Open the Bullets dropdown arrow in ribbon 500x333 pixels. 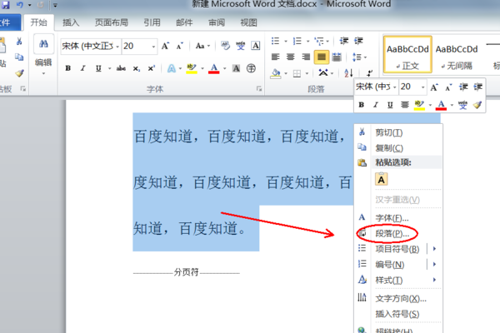pyautogui.click(x=286, y=41)
